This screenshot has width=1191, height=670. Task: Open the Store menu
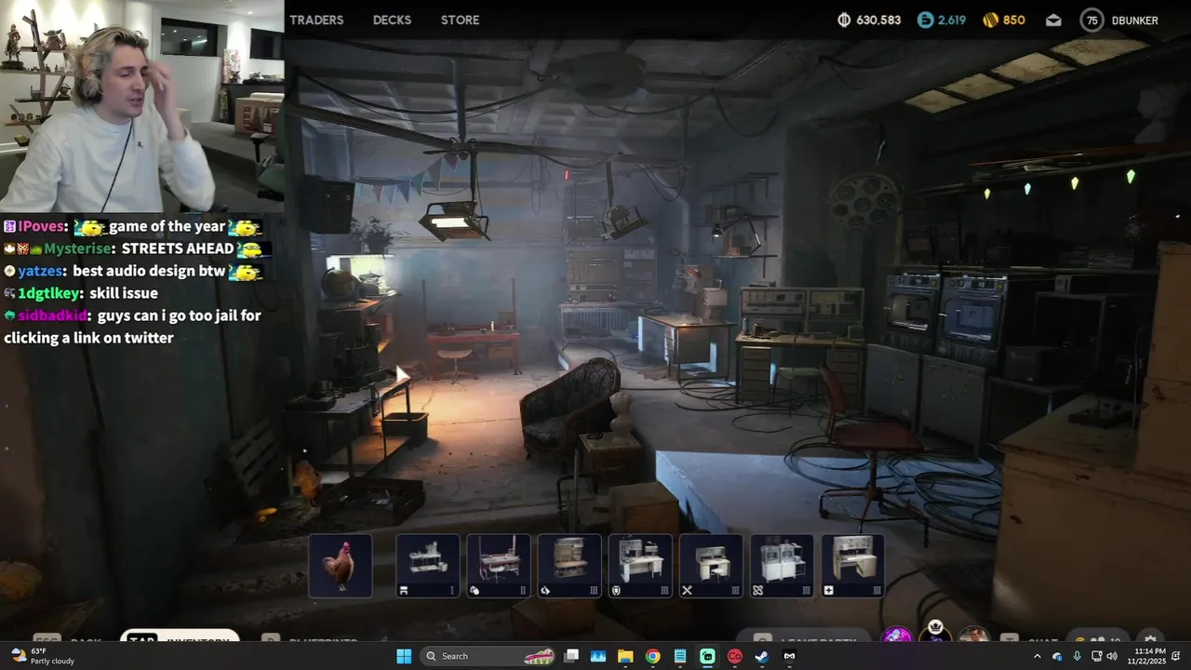coord(460,20)
